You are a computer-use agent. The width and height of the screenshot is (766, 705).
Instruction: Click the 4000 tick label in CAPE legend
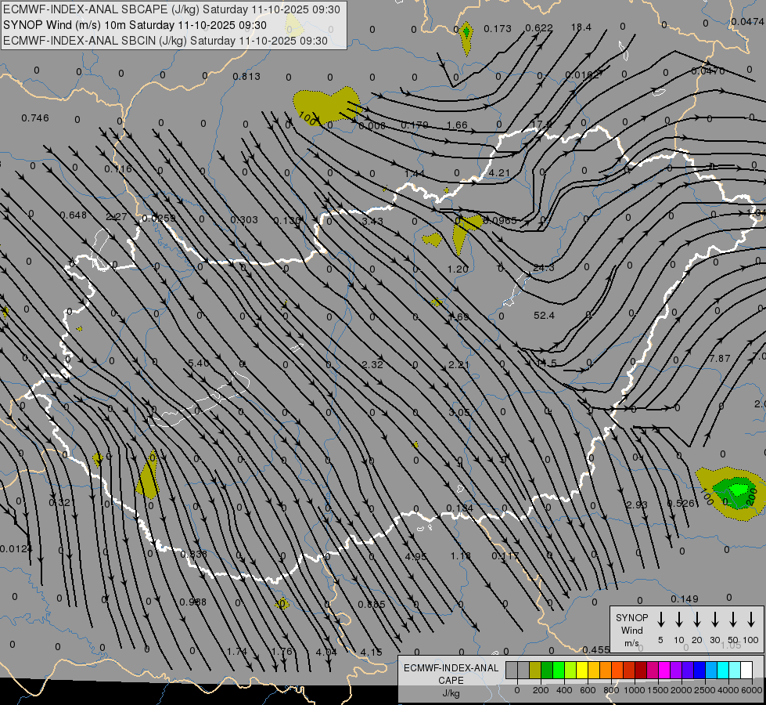[x=728, y=690]
